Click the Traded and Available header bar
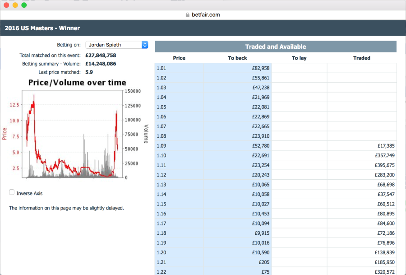 coord(276,47)
